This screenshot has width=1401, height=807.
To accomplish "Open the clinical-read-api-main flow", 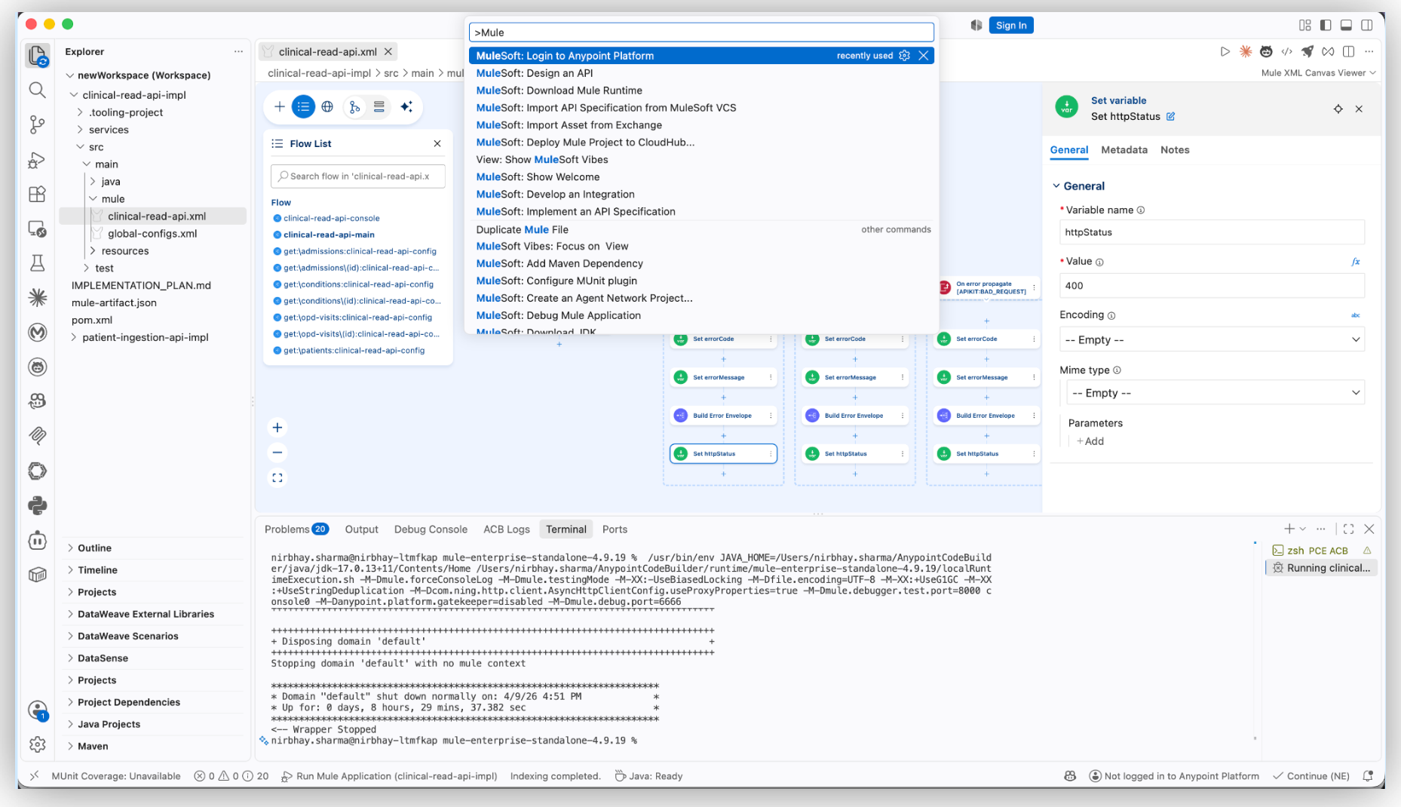I will pos(329,235).
